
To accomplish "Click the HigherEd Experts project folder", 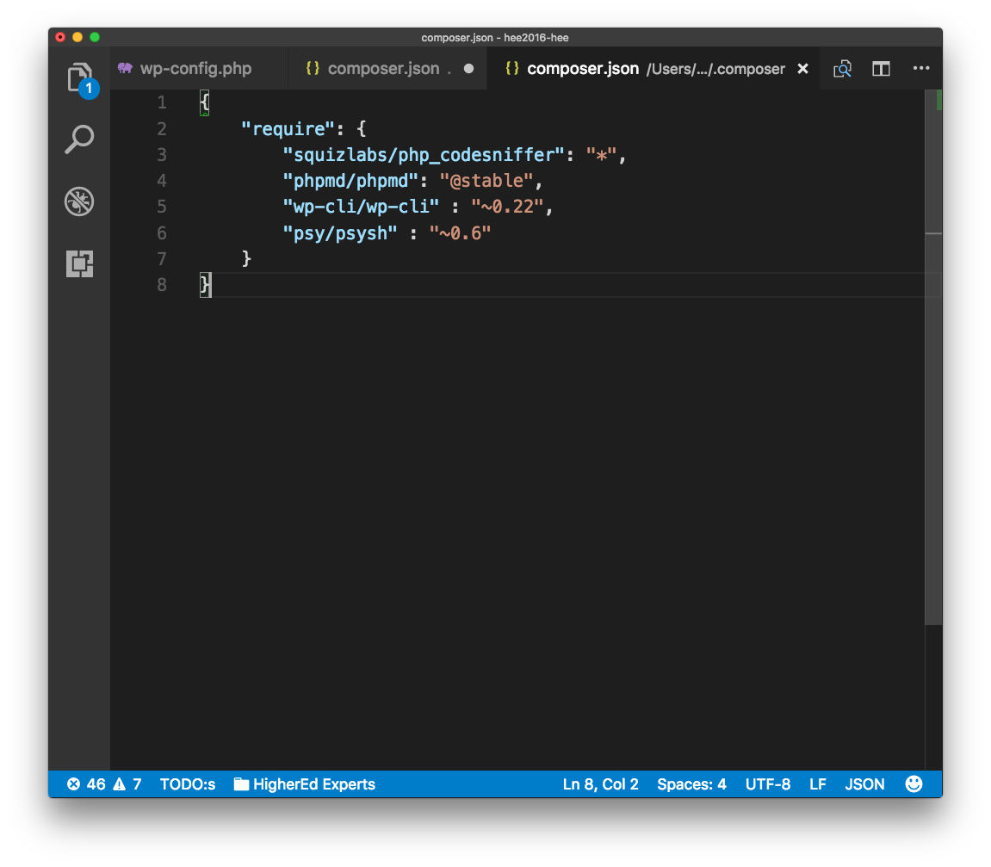I will pos(305,784).
